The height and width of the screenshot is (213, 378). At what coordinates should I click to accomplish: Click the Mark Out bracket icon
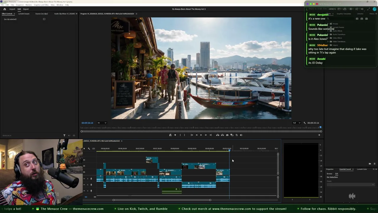pyautogui.click(x=185, y=135)
